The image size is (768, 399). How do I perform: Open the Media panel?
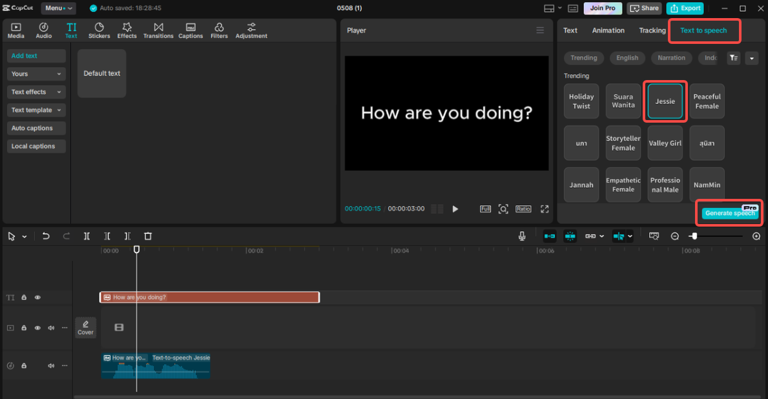point(16,30)
